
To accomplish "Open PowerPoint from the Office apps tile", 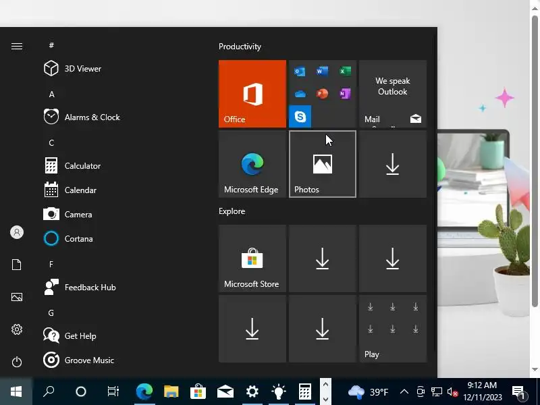I will coord(323,94).
